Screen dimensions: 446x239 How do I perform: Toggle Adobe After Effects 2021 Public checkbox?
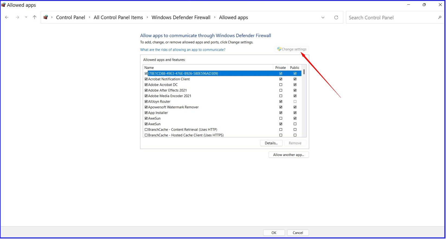[295, 90]
